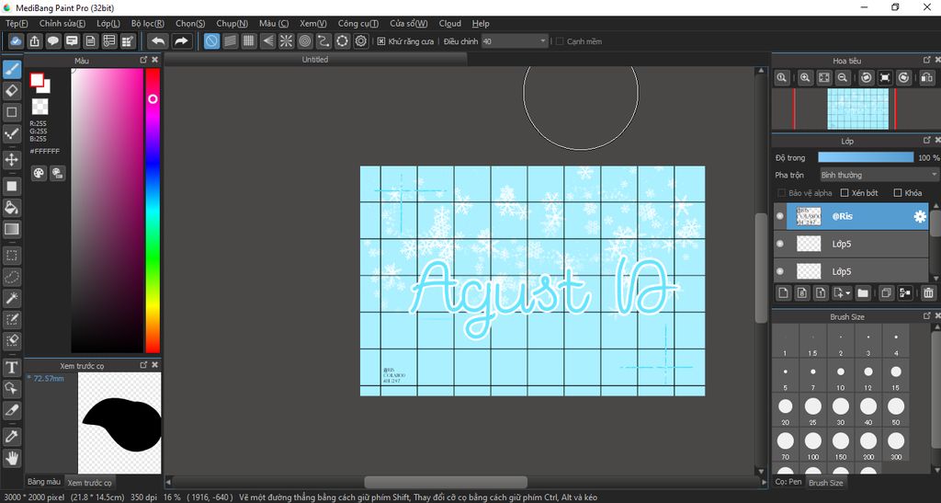Viewport: 941px width, 503px height.
Task: Select the Gradient tool
Action: pos(11,229)
